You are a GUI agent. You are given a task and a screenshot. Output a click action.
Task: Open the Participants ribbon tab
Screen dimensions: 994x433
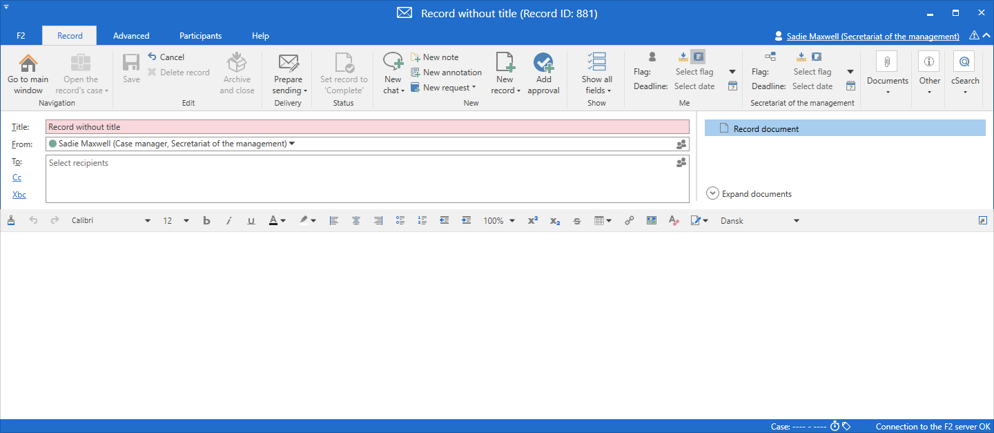(200, 36)
